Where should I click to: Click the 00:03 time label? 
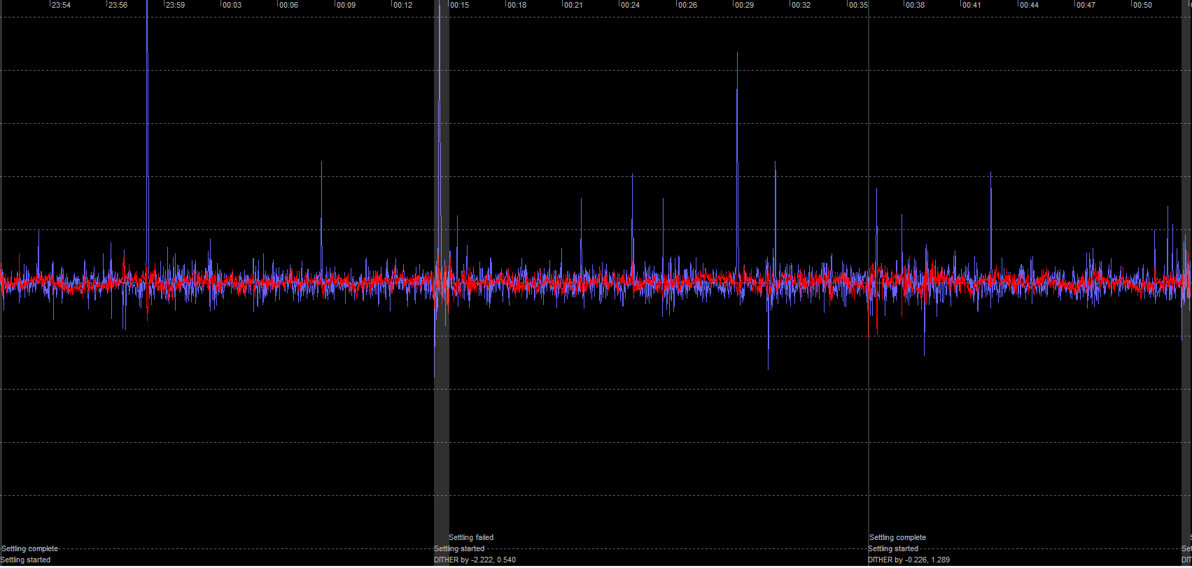pos(232,5)
